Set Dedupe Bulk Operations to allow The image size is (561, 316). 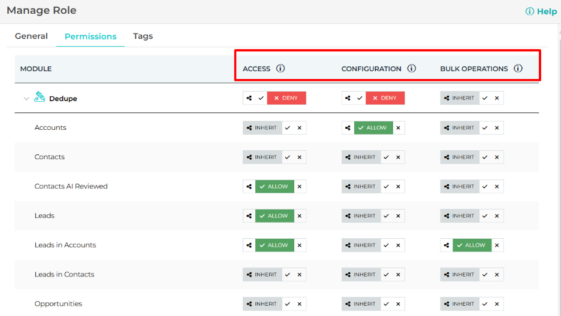click(x=485, y=98)
